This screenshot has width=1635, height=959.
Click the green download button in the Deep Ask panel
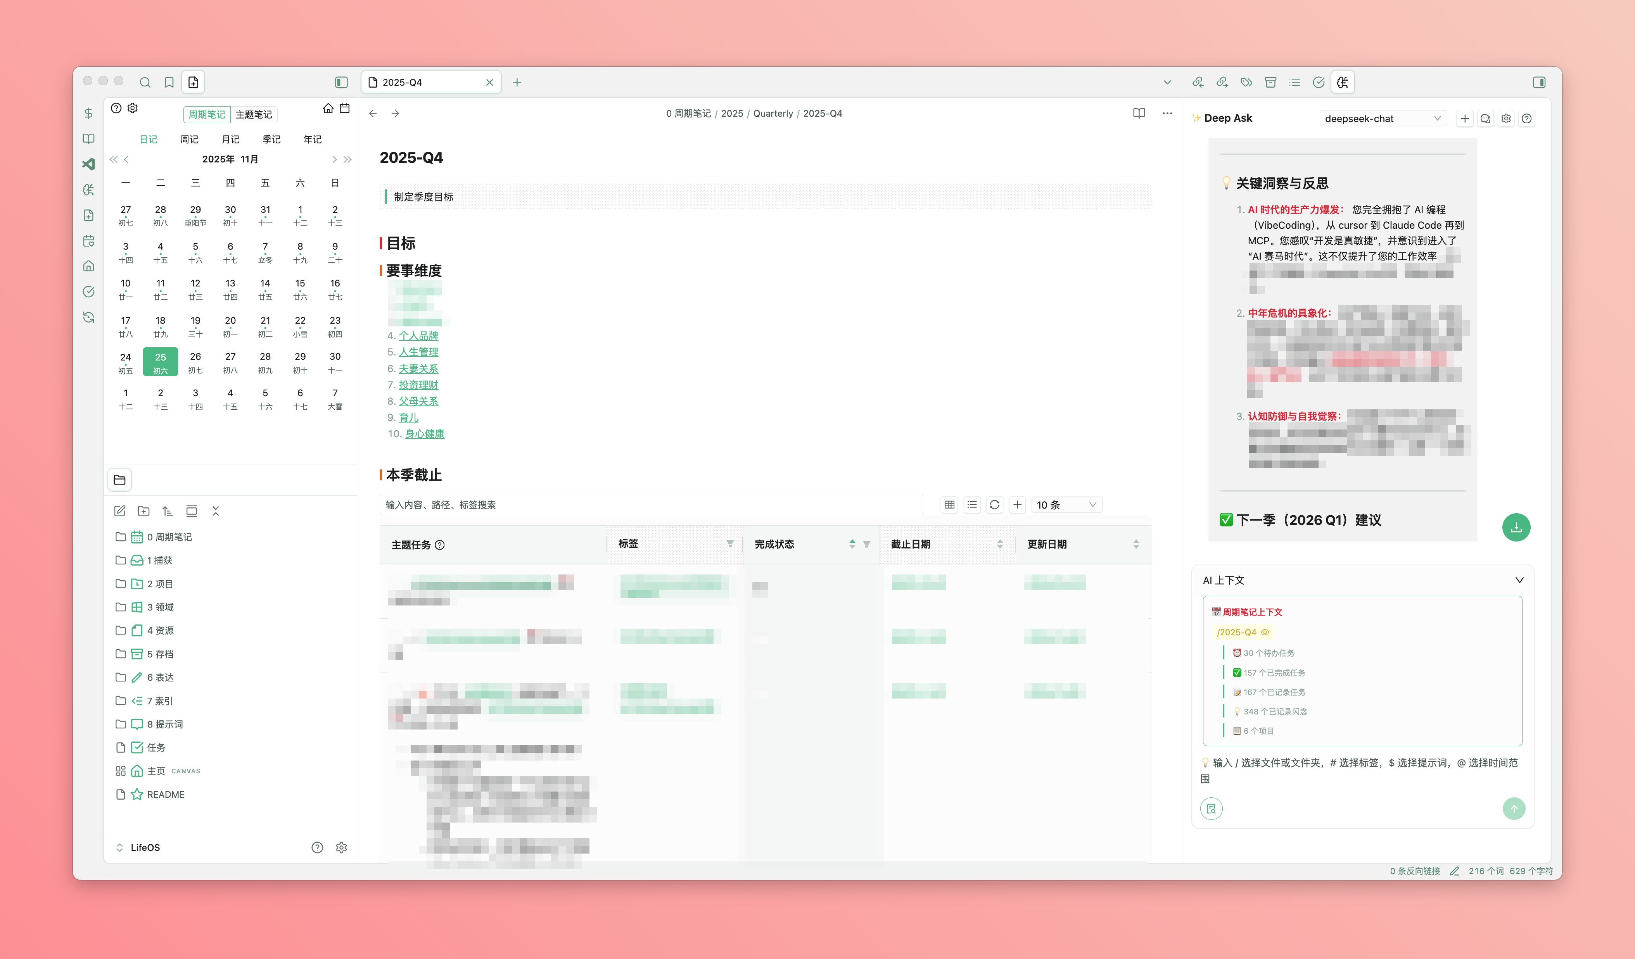[x=1516, y=527]
